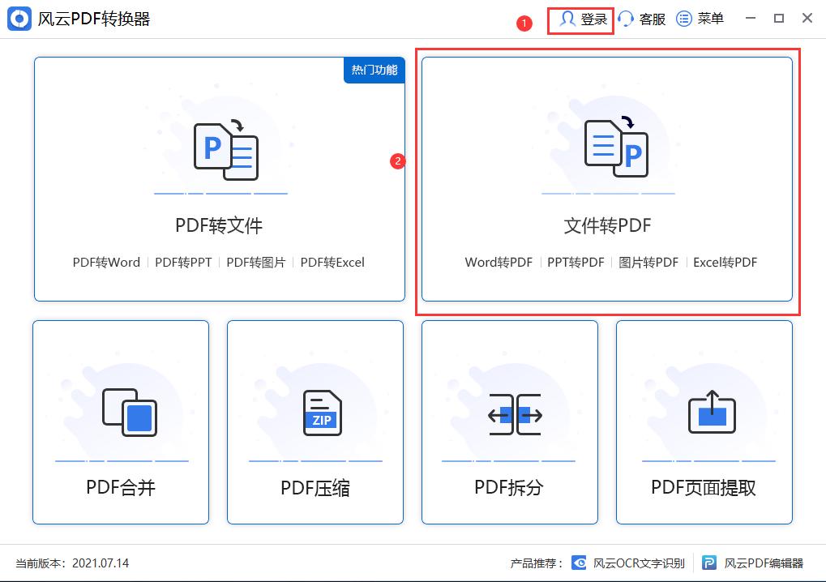Click the 热门功能 badge

pyautogui.click(x=373, y=70)
